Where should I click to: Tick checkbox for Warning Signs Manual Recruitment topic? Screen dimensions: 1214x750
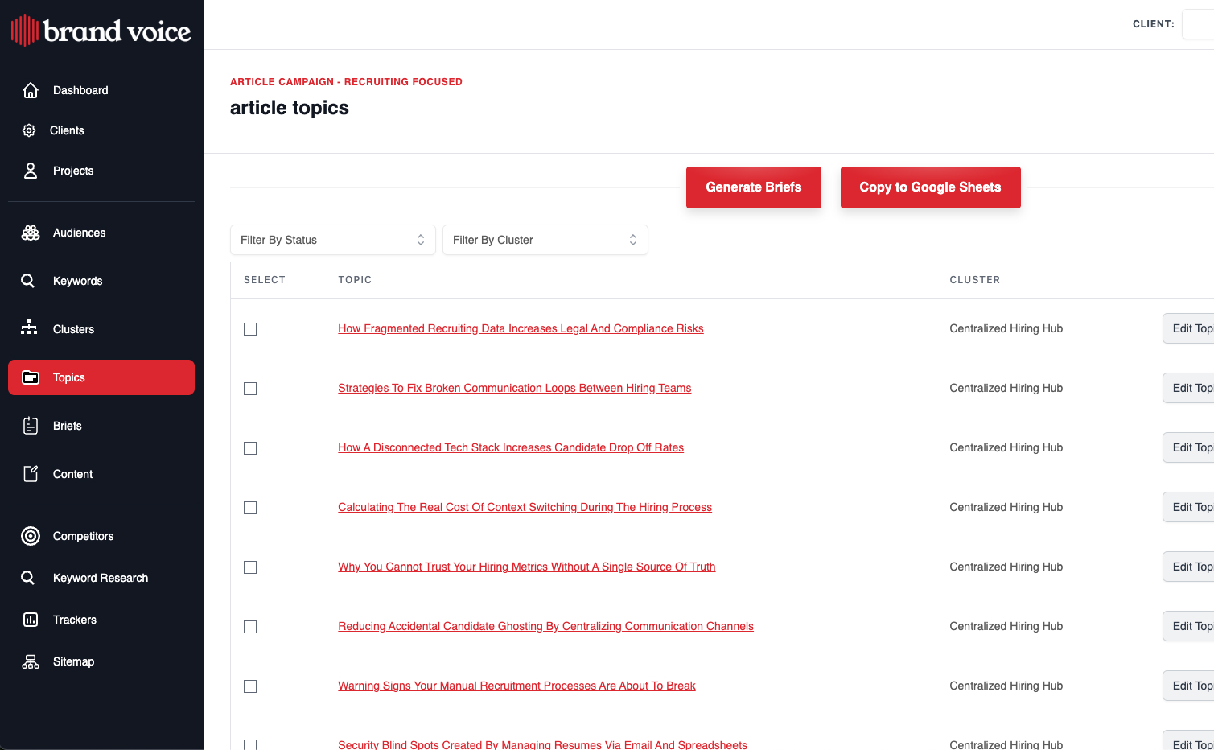coord(250,686)
